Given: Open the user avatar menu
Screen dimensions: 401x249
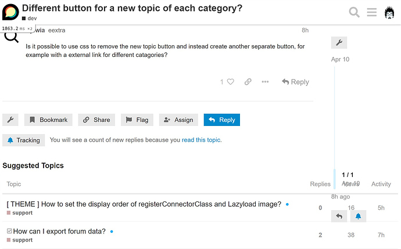Looking at the screenshot, I should click(389, 12).
